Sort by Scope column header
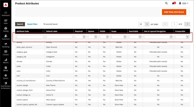 (x=119, y=31)
